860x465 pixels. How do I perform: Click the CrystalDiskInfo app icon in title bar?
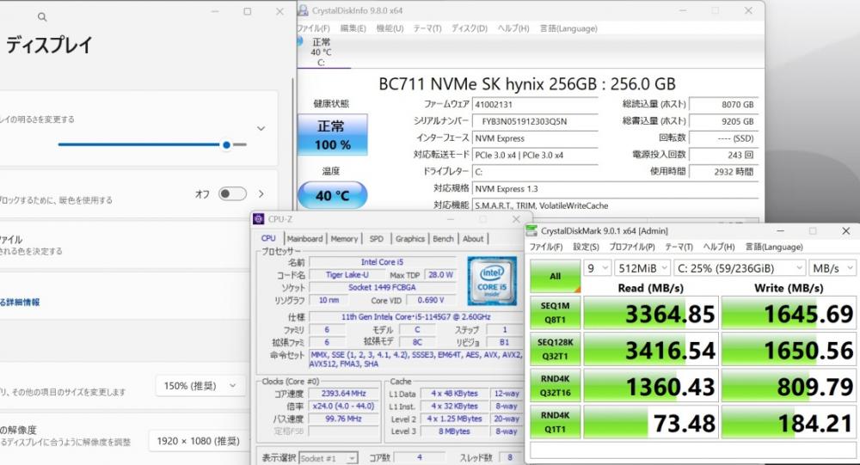tap(303, 10)
